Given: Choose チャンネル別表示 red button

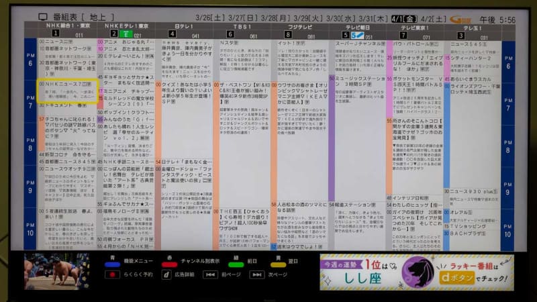Looking at the screenshot, I should pos(170,264).
